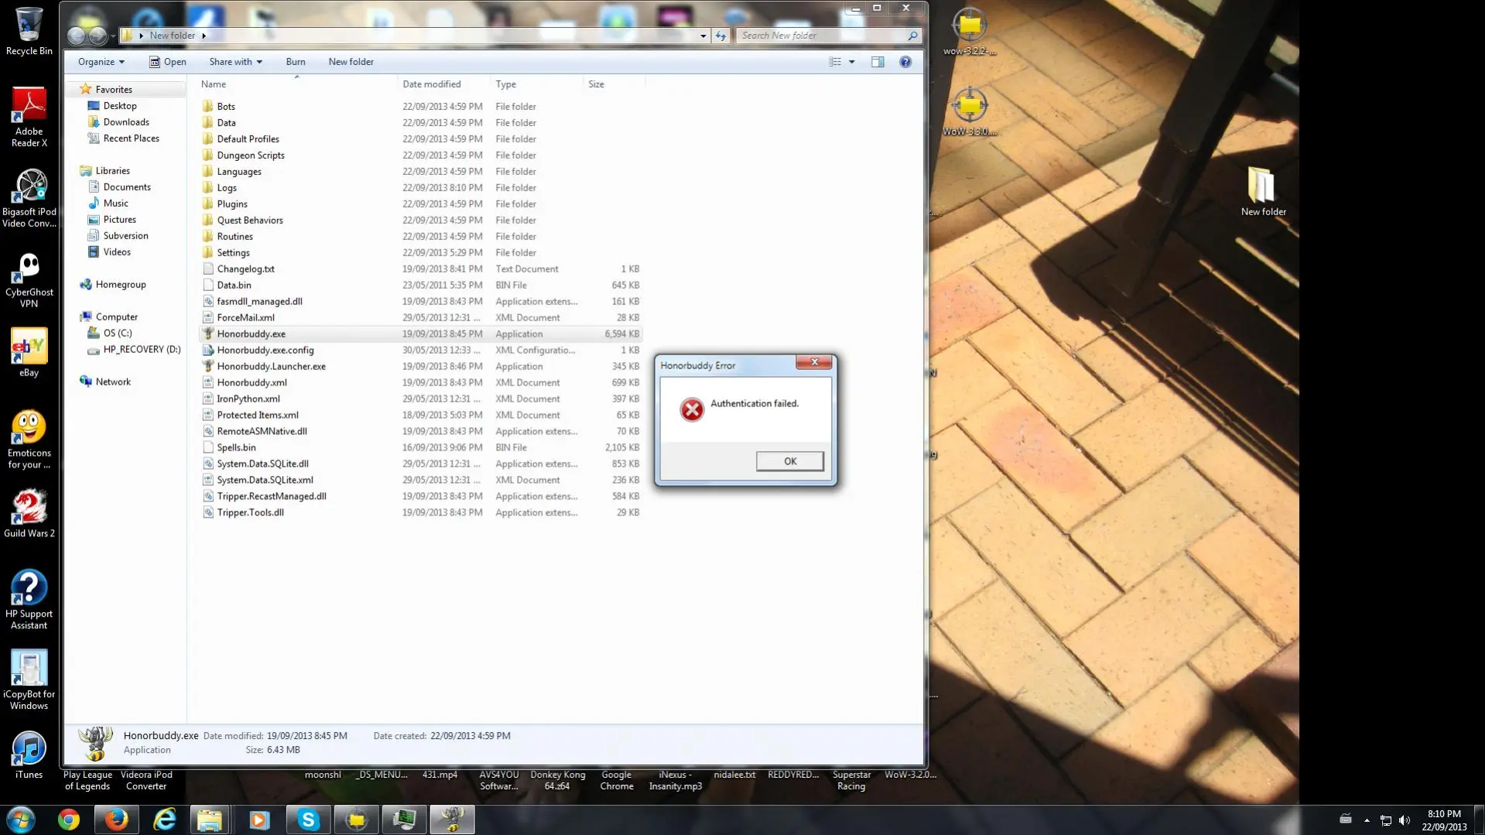Viewport: 1485px width, 835px height.
Task: Select the Spells.bin file
Action: [236, 448]
